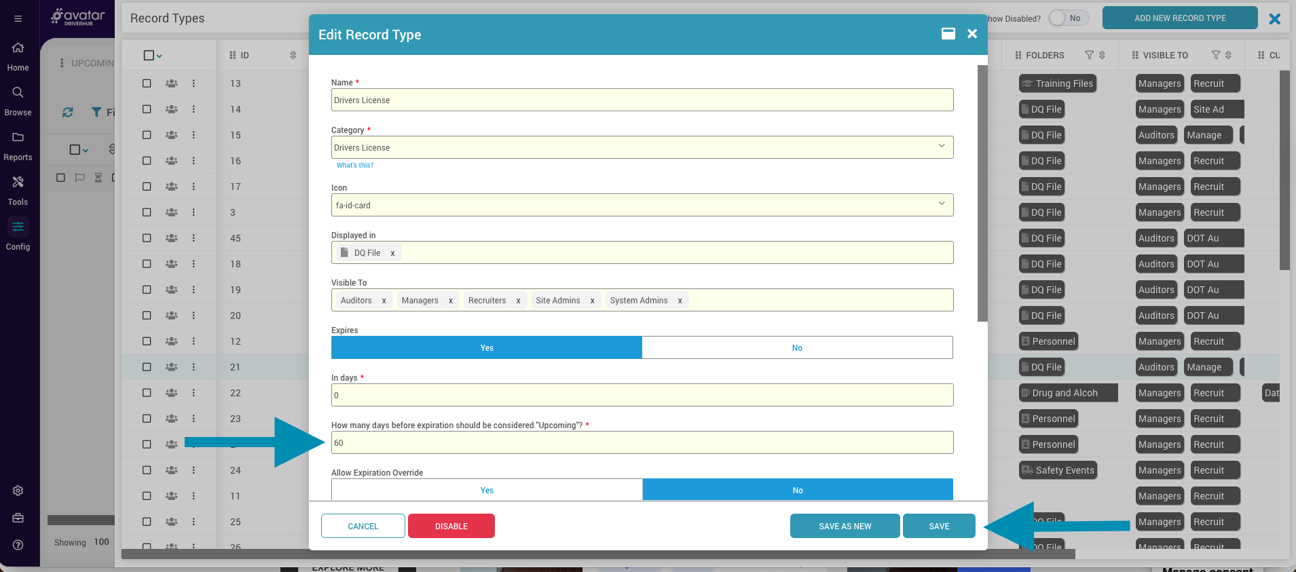Click the refresh icon beside filter
Image resolution: width=1296 pixels, height=572 pixels.
point(67,112)
